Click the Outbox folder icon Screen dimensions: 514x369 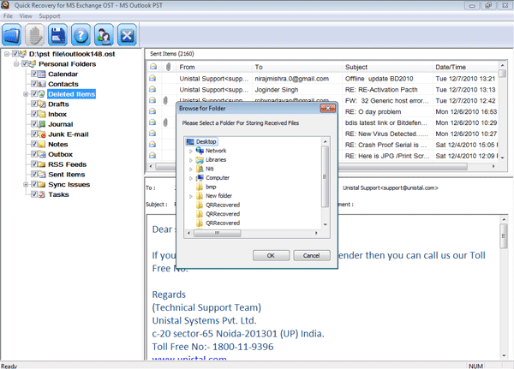(42, 154)
